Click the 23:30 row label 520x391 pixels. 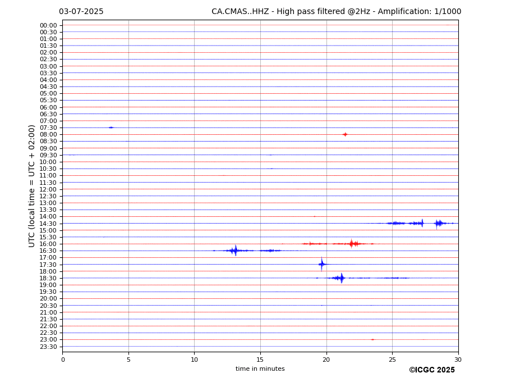click(x=48, y=347)
